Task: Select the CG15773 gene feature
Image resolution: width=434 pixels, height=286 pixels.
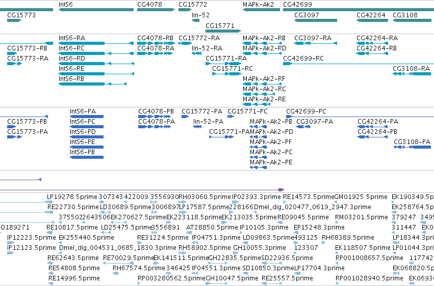Action: tap(14, 20)
